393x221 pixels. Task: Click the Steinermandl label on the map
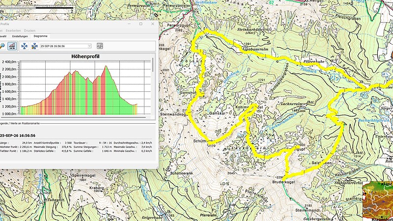coord(308,210)
